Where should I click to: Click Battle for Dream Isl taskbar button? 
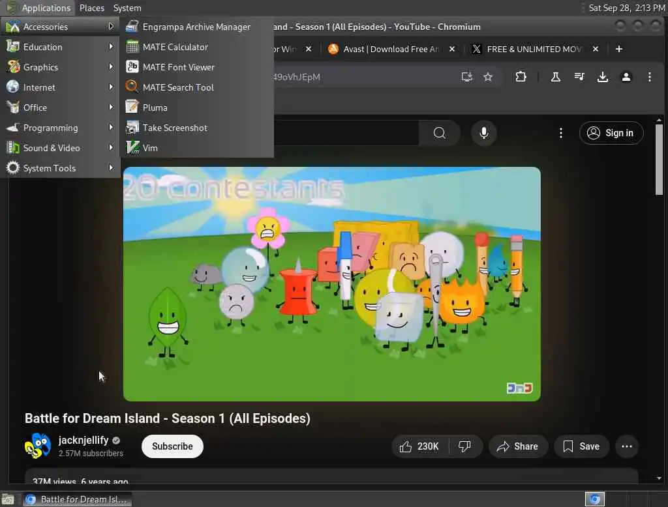(77, 499)
